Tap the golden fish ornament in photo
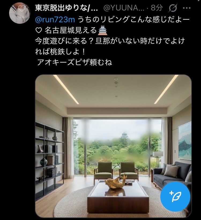The image size is (201, 220). pos(116,181)
